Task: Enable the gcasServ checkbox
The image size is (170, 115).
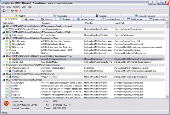Action: click(6, 59)
